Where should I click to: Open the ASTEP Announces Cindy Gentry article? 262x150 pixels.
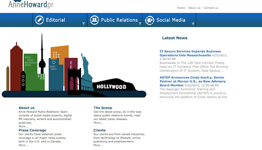point(193,81)
